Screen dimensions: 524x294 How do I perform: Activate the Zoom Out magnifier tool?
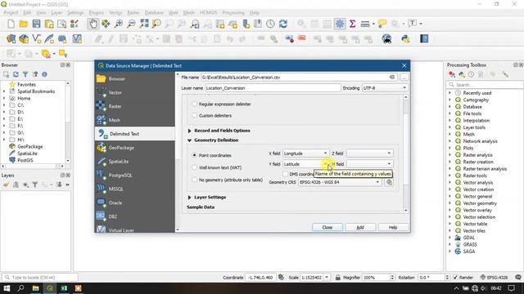point(131,24)
